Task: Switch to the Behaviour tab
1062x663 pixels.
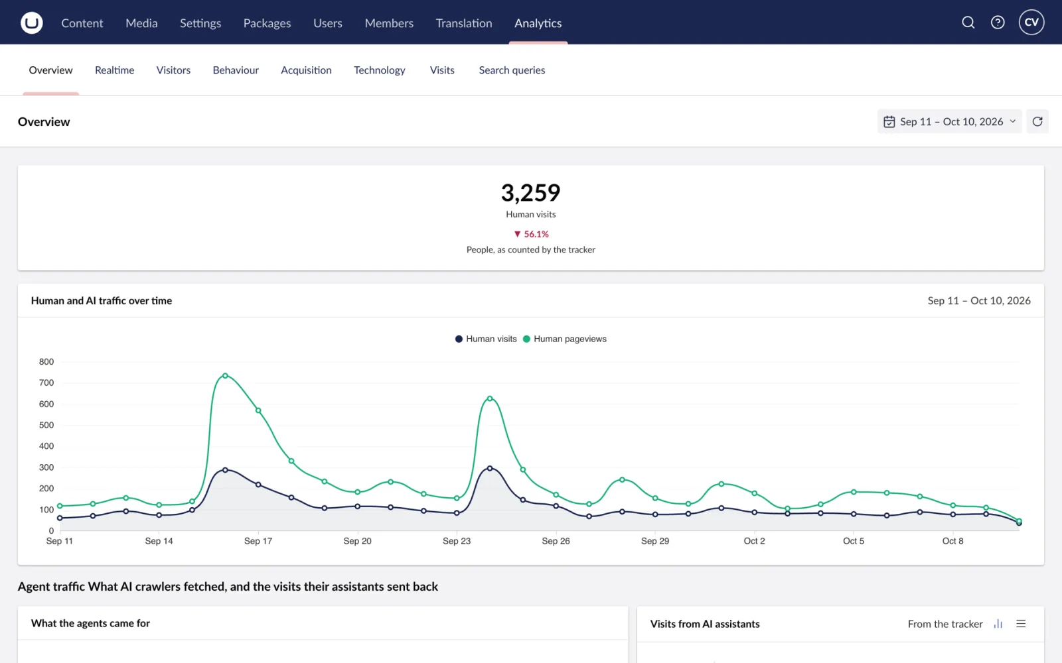Action: pyautogui.click(x=236, y=70)
